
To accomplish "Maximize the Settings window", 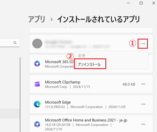I will (141, 3).
